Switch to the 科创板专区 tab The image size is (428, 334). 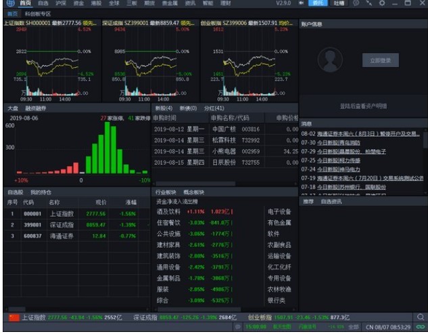pyautogui.click(x=38, y=13)
